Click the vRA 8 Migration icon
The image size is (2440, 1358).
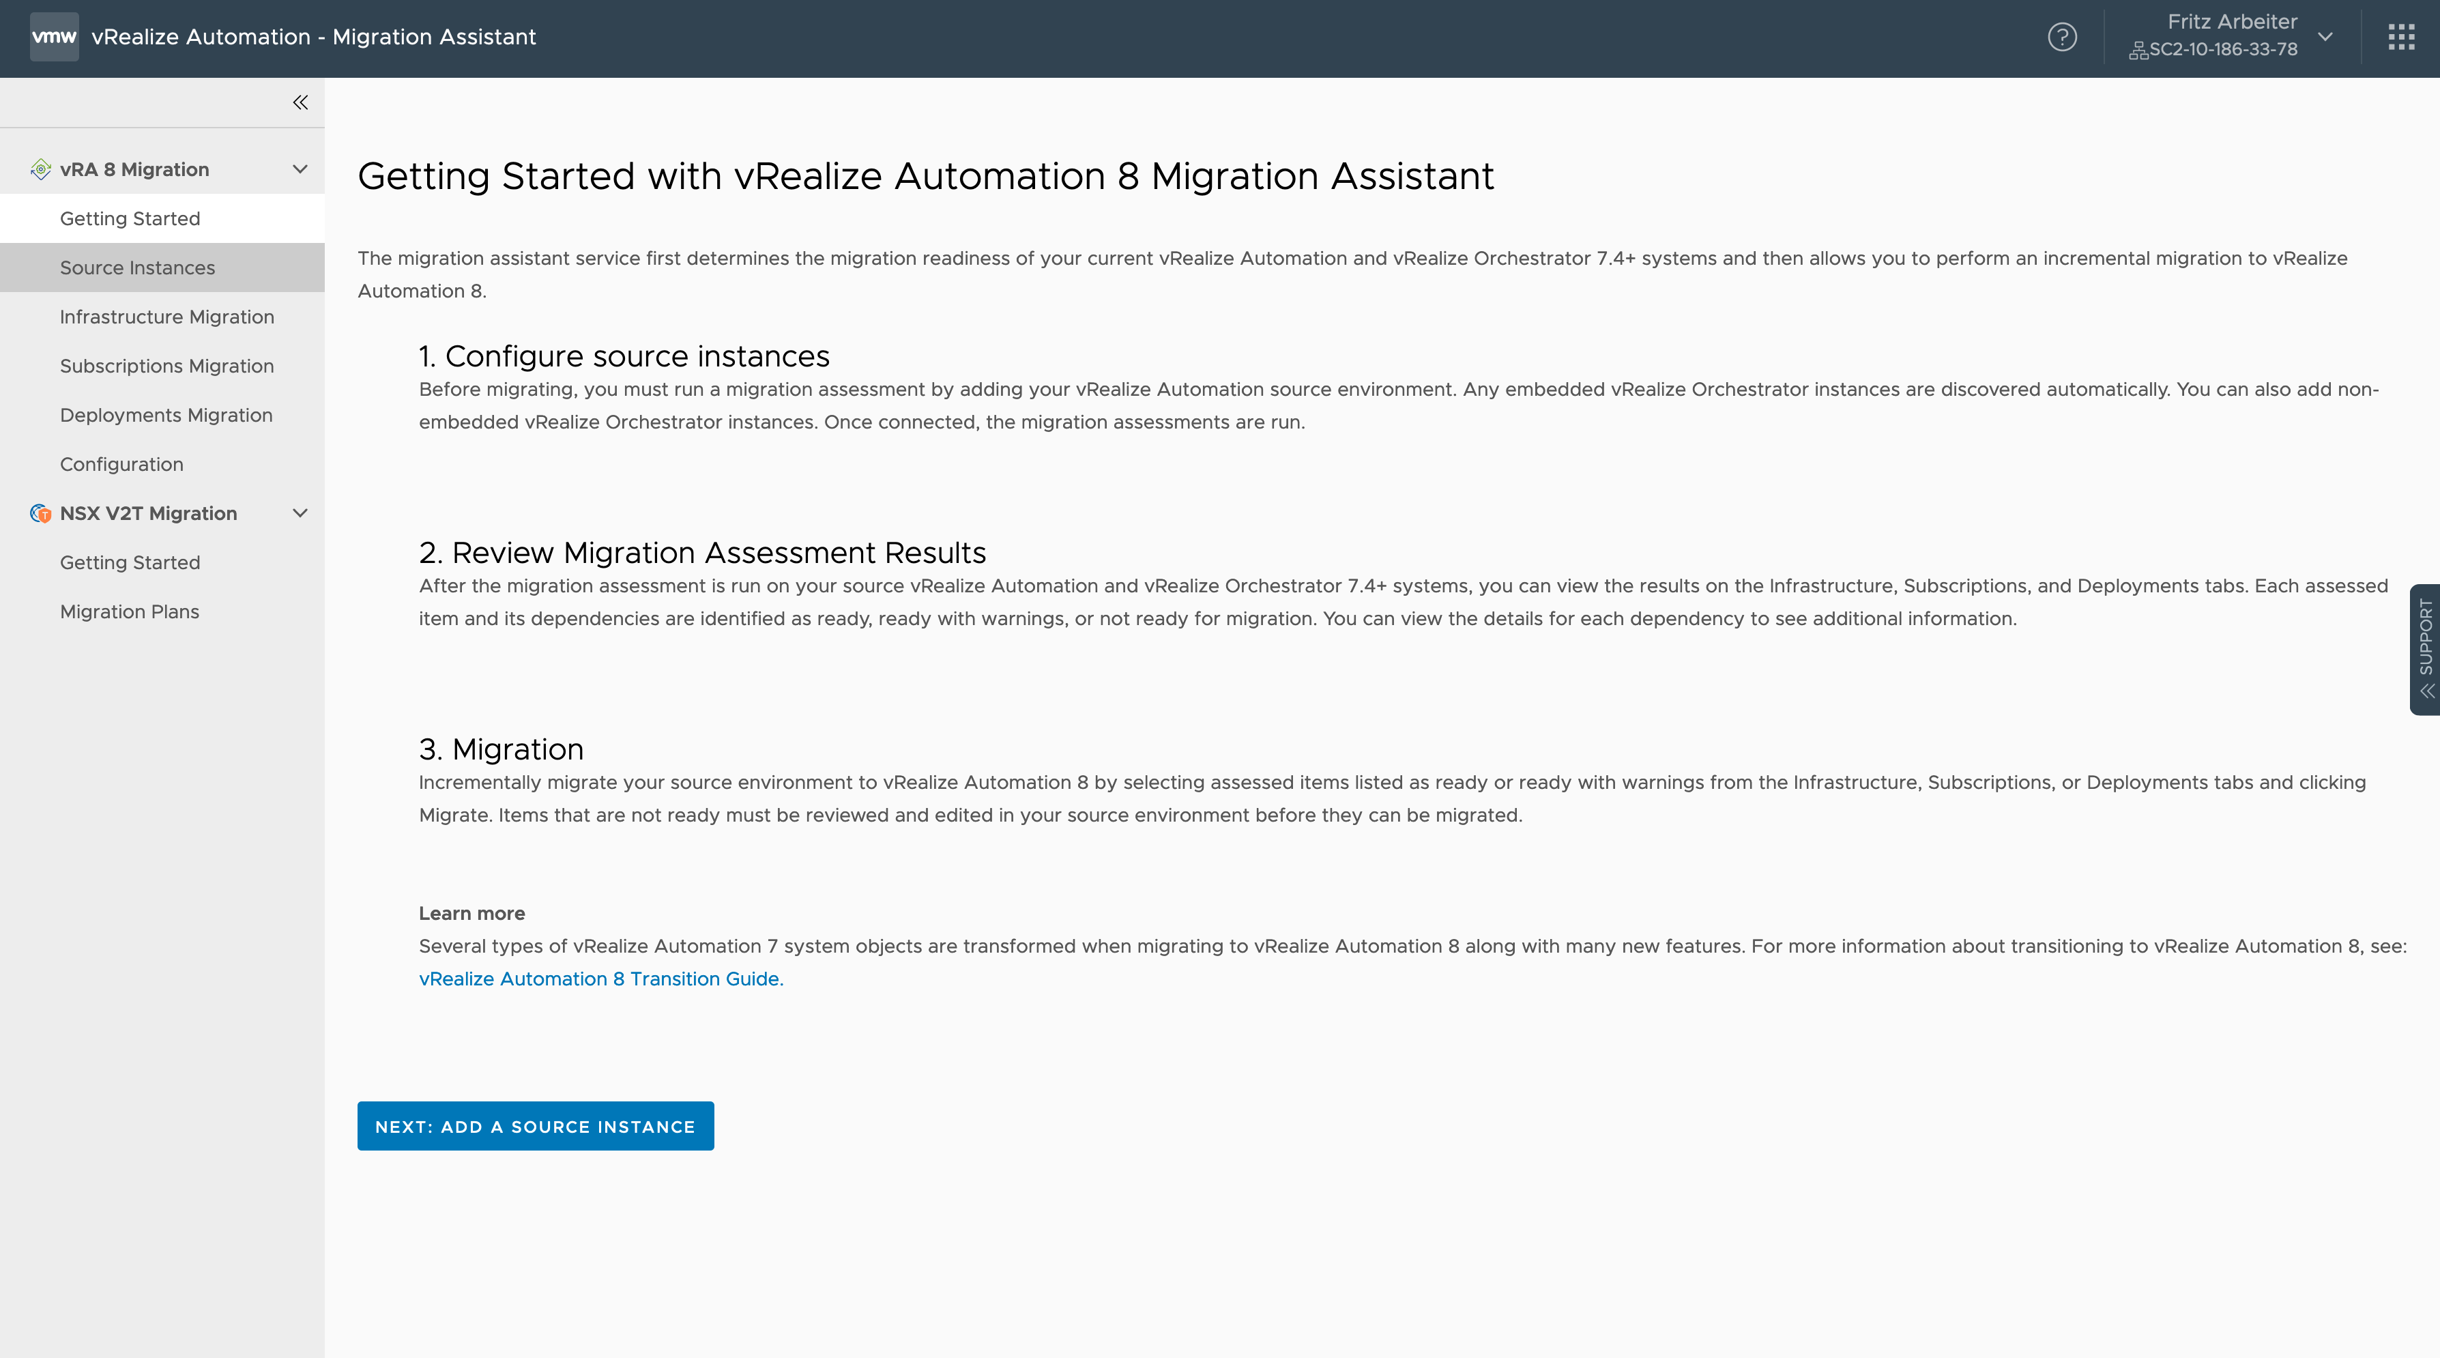37,169
